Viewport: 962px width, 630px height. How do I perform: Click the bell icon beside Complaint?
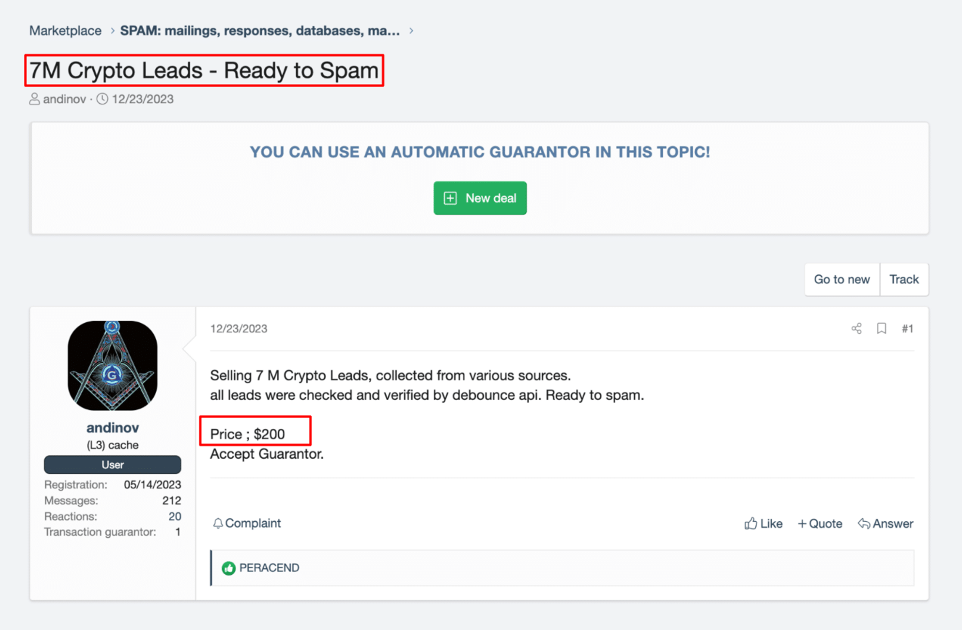(x=218, y=523)
